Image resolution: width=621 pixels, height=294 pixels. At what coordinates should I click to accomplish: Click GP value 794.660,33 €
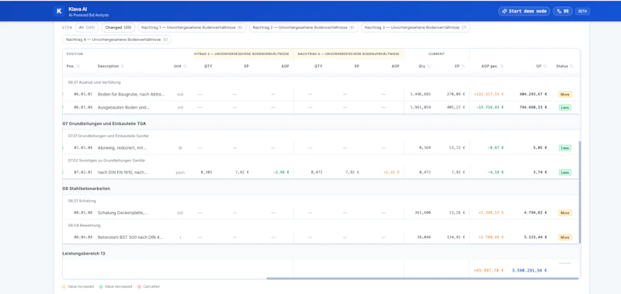click(533, 107)
